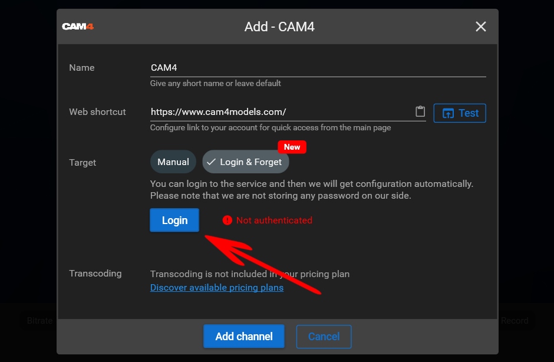This screenshot has height=362, width=554.
Task: Select the Manual target option
Action: pos(173,162)
